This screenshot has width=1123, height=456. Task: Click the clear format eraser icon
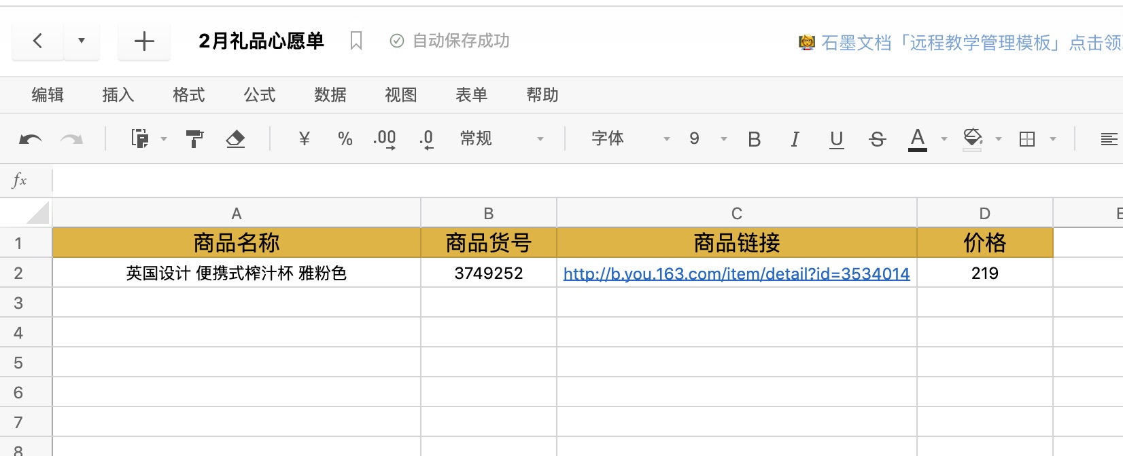(235, 139)
